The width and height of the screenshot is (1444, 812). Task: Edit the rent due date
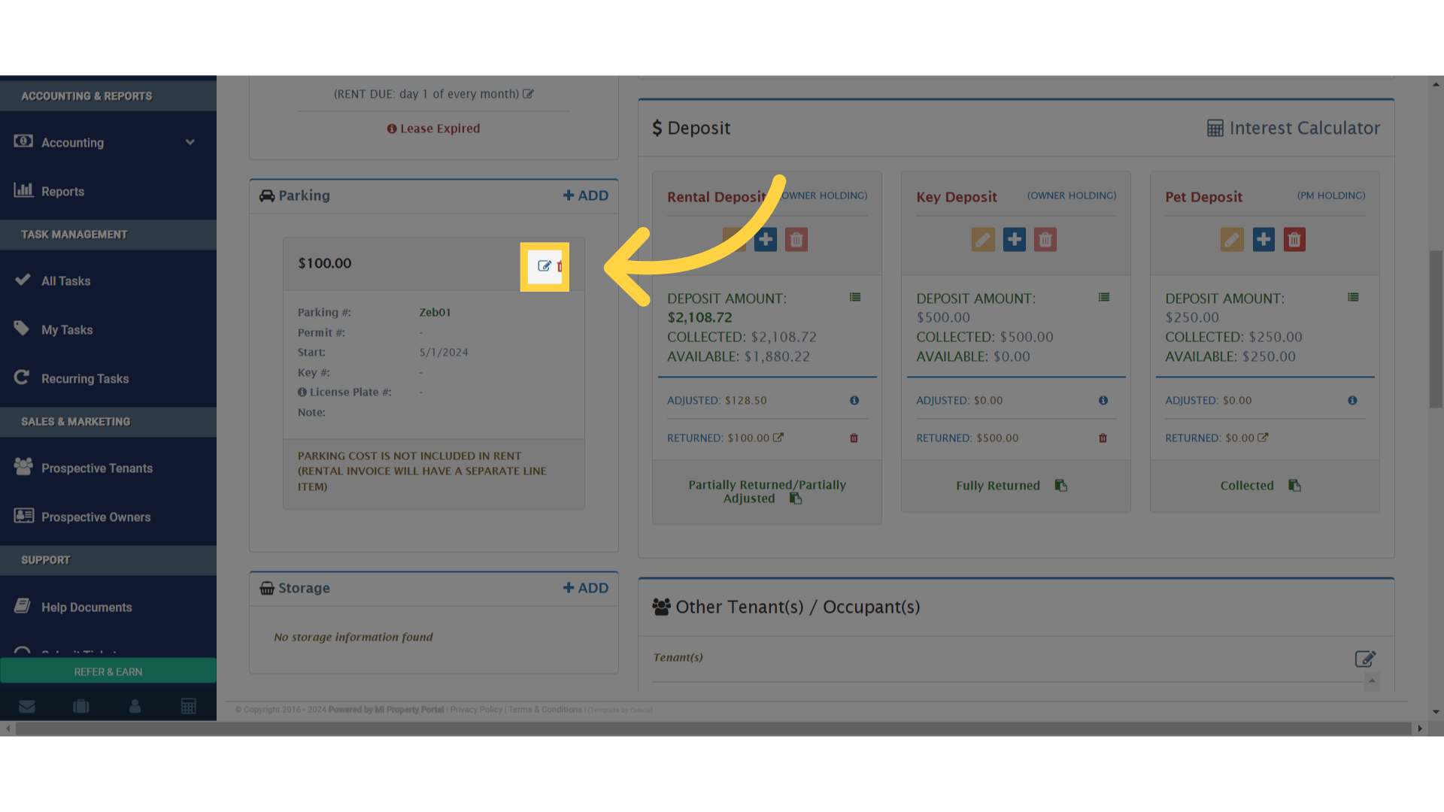[x=529, y=93]
